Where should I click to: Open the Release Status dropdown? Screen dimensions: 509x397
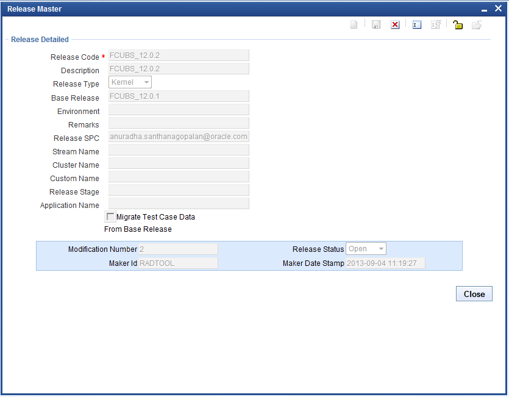click(x=366, y=249)
